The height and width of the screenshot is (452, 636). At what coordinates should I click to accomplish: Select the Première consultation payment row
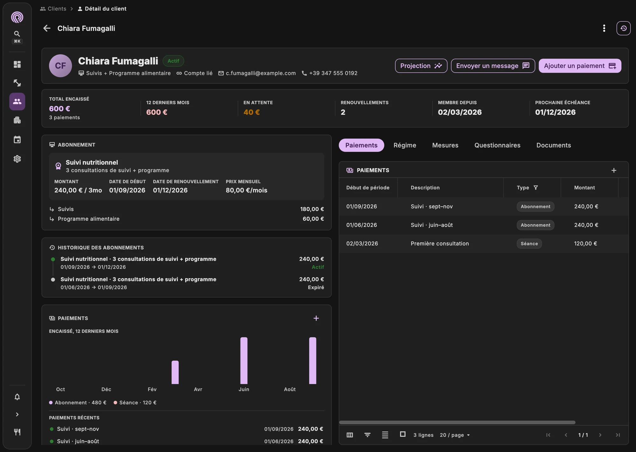pos(484,243)
